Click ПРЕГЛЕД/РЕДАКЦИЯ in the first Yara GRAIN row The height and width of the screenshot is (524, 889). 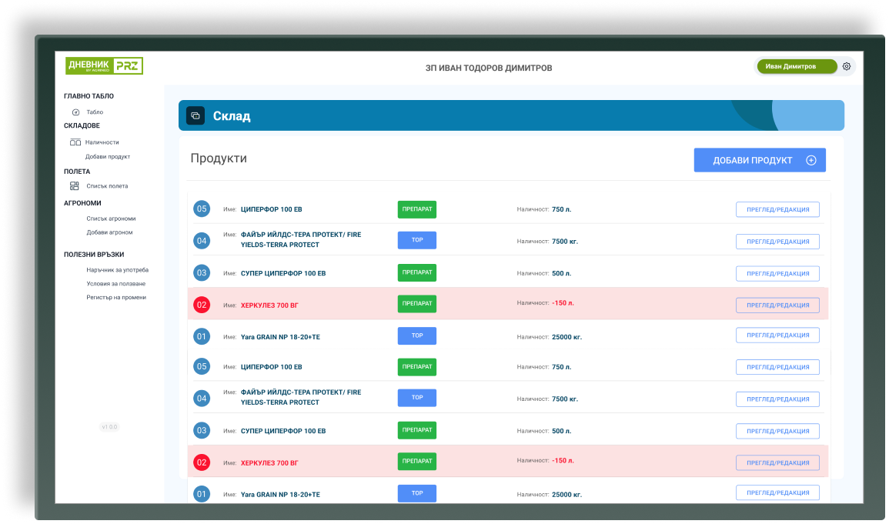[777, 335]
